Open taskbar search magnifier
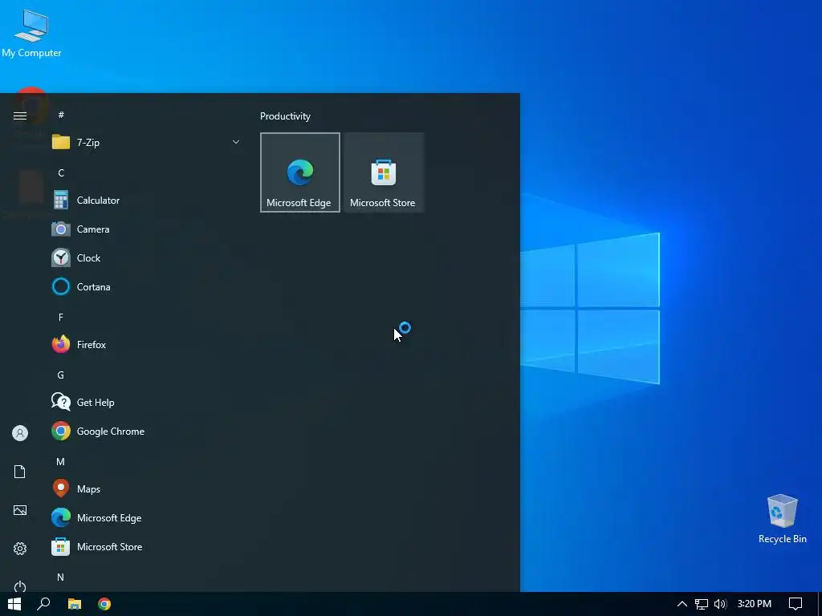822x616 pixels. (43, 604)
